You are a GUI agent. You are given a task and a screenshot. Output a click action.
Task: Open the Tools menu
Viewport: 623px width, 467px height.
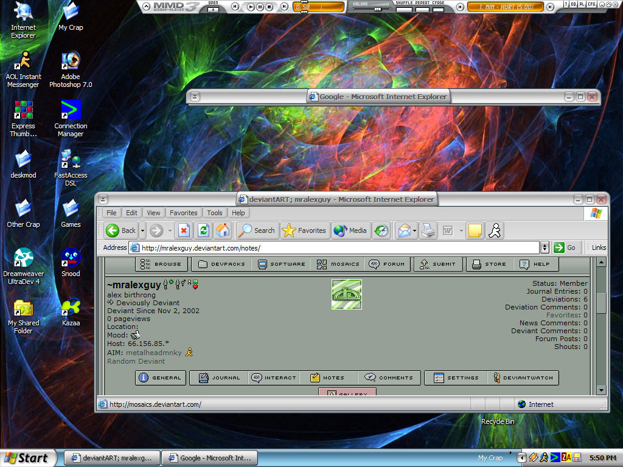click(215, 213)
